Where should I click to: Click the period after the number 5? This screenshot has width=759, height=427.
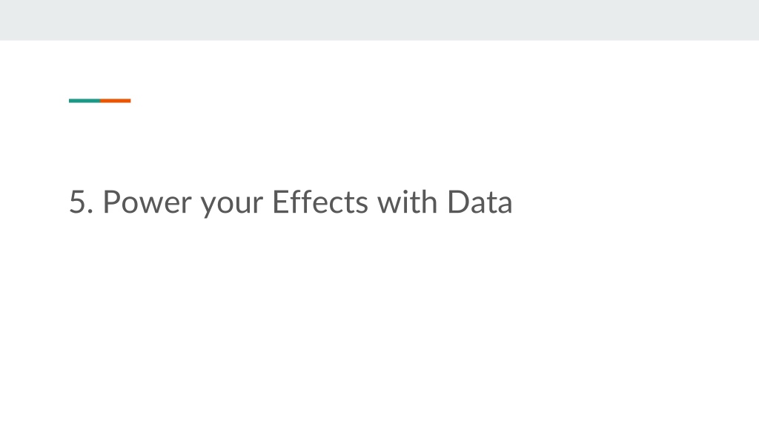tap(90, 211)
